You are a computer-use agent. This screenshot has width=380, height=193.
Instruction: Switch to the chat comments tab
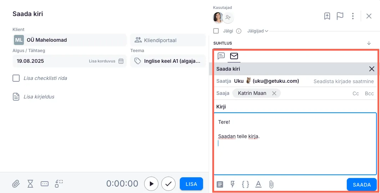click(x=221, y=56)
